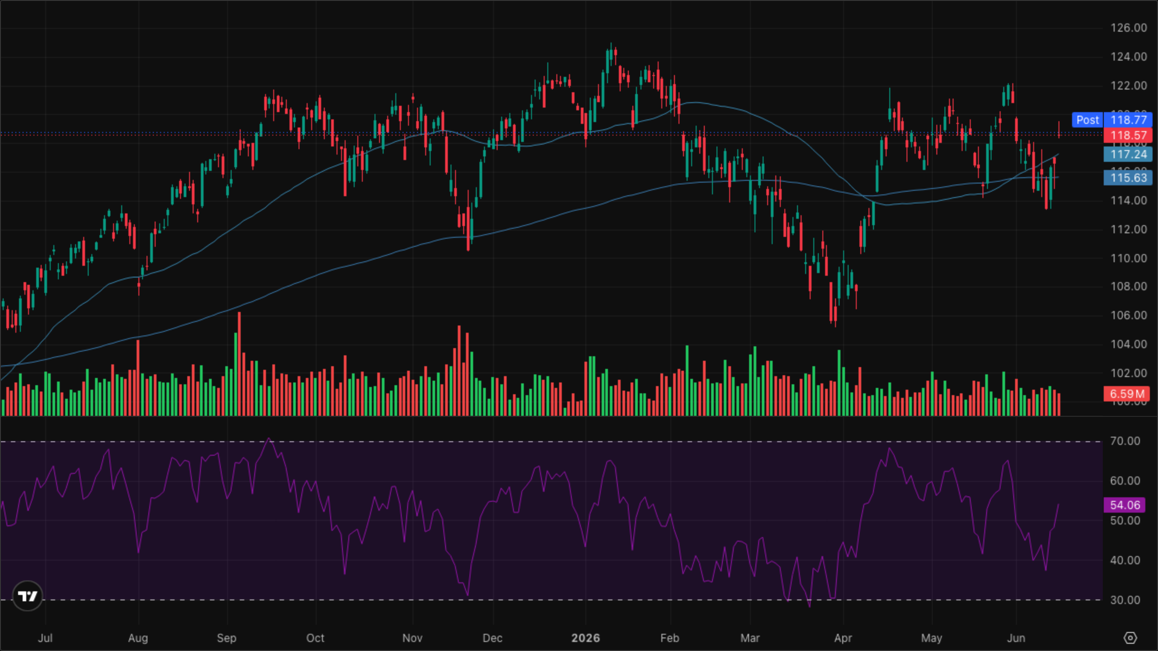Select the 118.57 last price label
Screen dimensions: 1158x651
(1128, 135)
